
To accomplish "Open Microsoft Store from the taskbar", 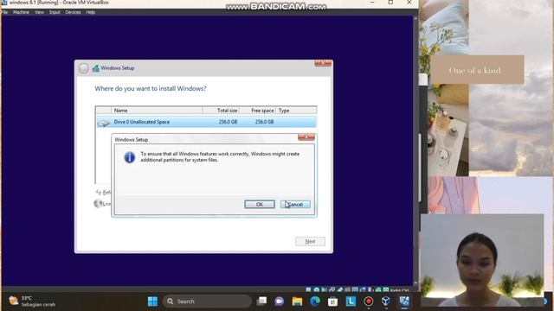I will [x=332, y=301].
